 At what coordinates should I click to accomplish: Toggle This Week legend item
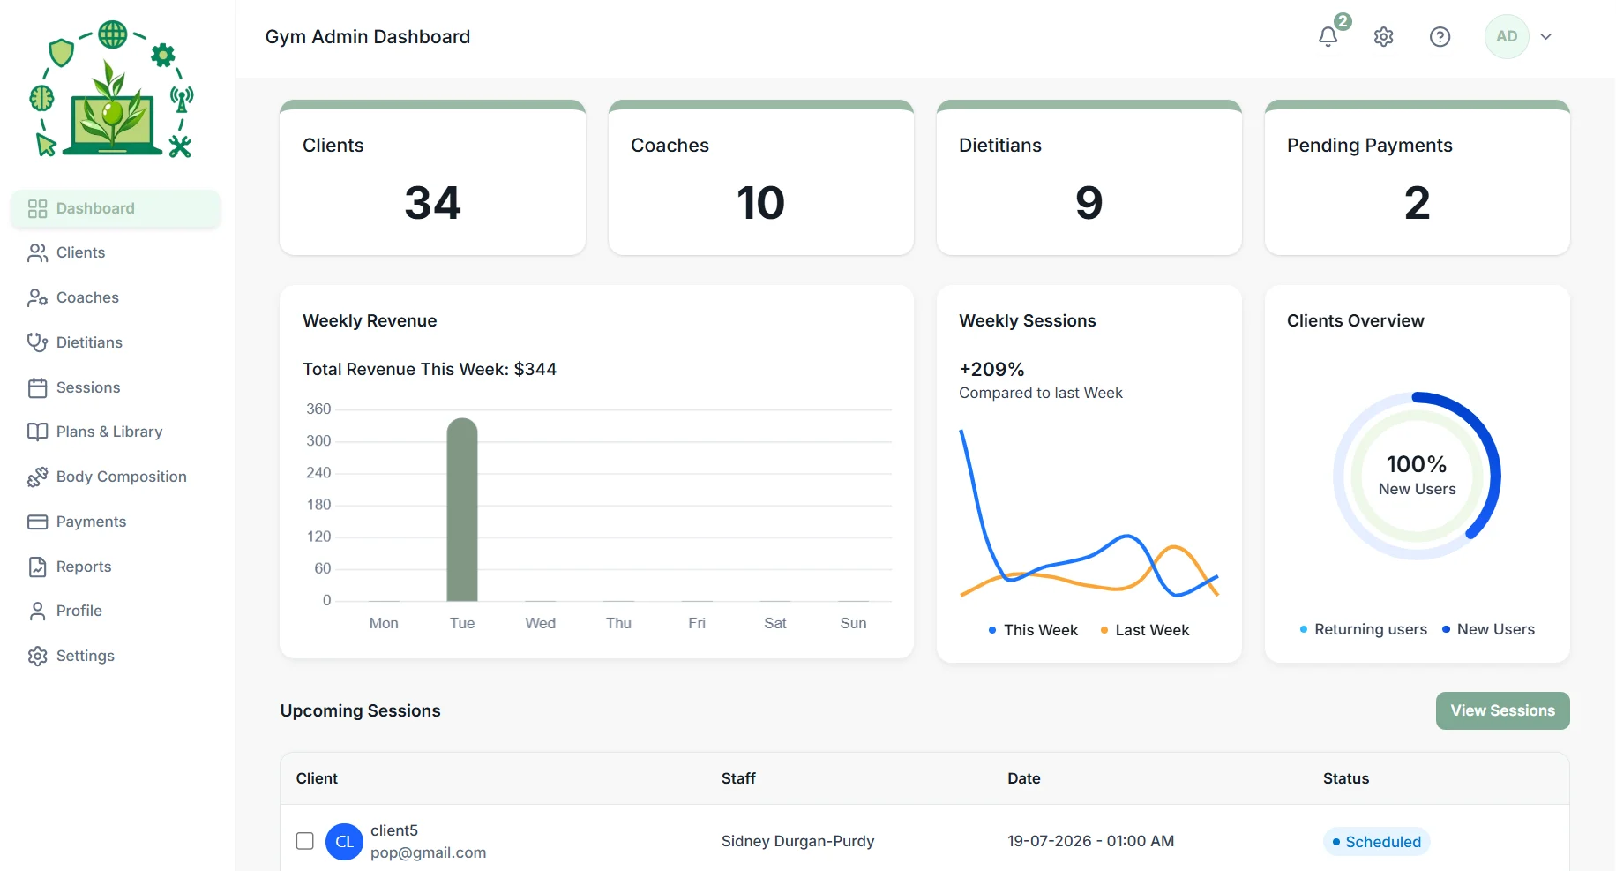pos(1033,630)
